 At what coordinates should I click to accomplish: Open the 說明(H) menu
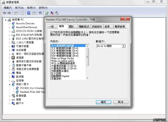(x=43, y=8)
